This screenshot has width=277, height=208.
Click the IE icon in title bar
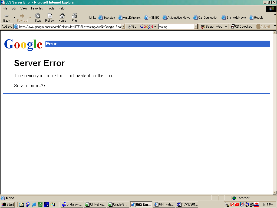[2, 2]
